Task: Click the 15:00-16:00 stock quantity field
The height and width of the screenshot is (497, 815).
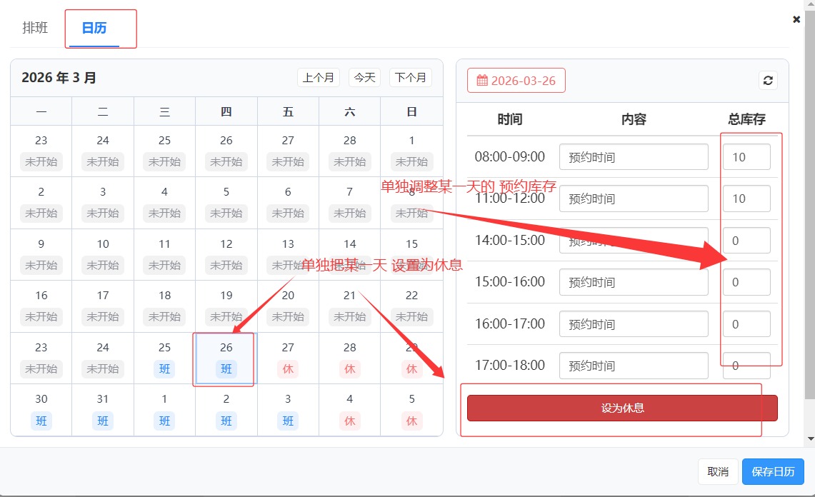Action: pos(746,282)
